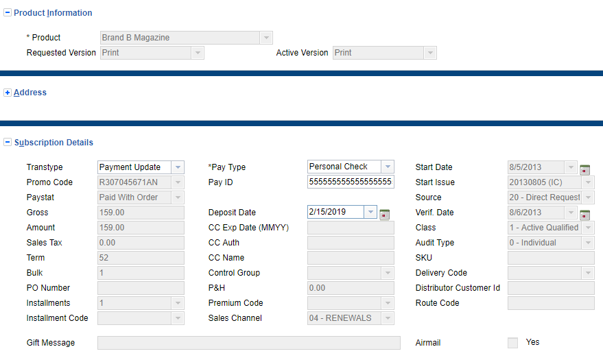The height and width of the screenshot is (360, 603).
Task: Click the Pay ID input field
Action: point(350,182)
